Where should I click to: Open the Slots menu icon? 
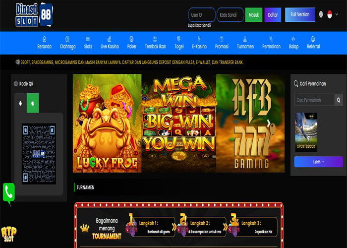88,39
